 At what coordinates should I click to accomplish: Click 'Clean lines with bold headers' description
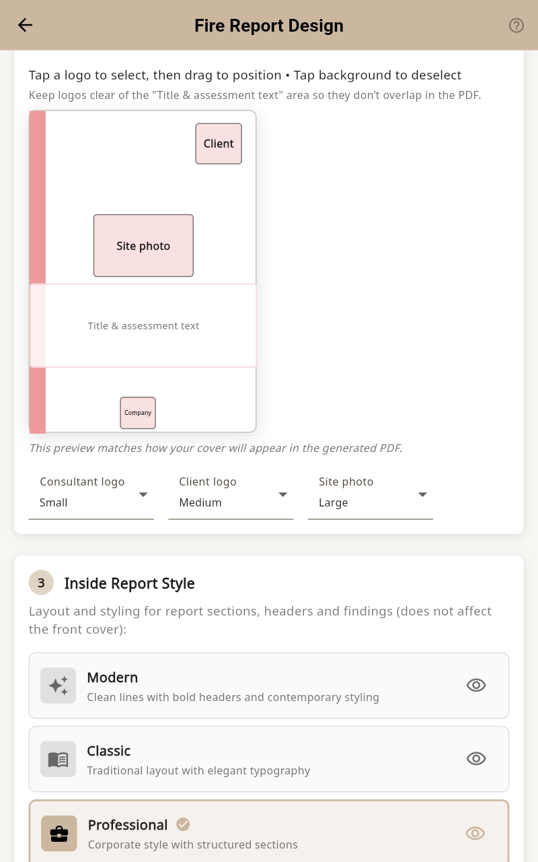pos(233,698)
